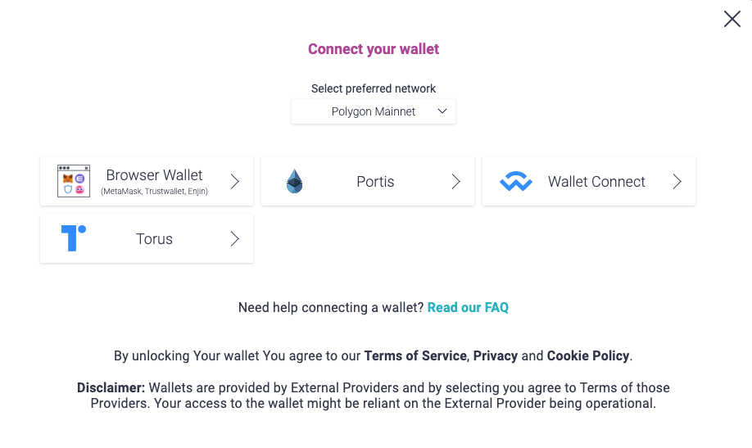This screenshot has height=448, width=752.
Task: Click the MetaMask, Trustwallet, Enjin subtitle
Action: (x=154, y=192)
